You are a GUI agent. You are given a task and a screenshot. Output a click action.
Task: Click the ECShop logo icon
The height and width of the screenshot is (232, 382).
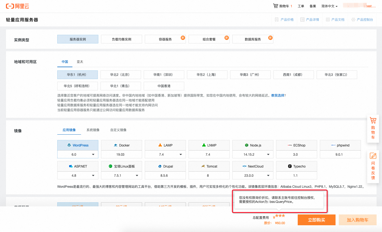coord(290,145)
